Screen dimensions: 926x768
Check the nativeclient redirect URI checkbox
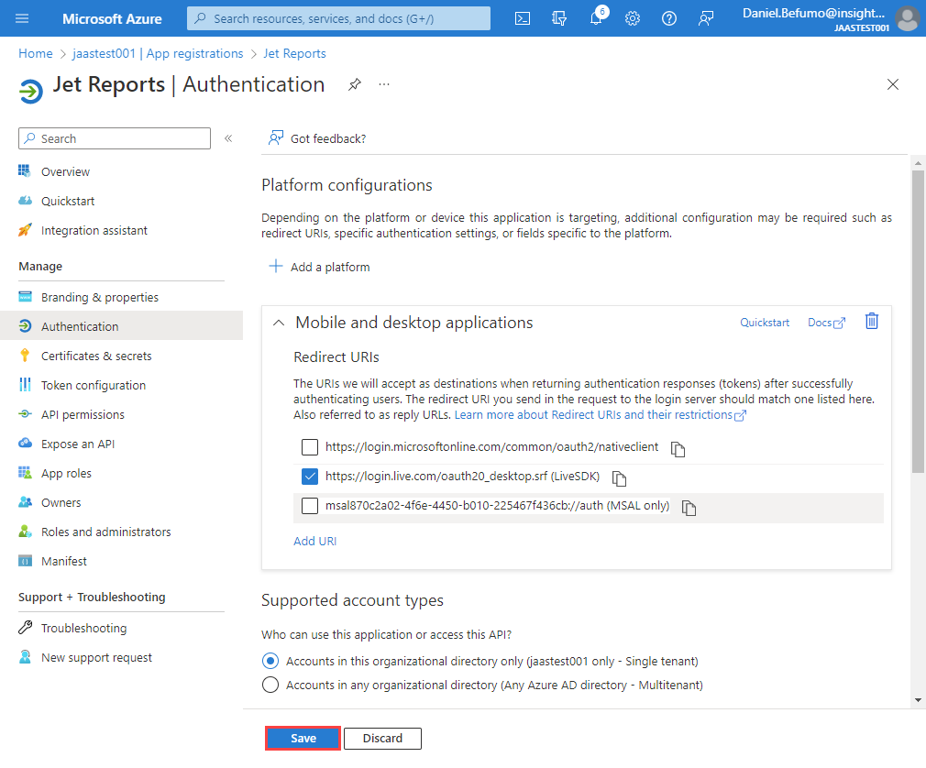[x=310, y=447]
